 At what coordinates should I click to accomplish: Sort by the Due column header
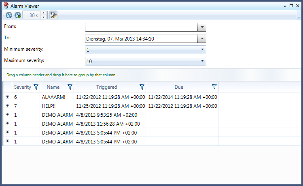(178, 87)
